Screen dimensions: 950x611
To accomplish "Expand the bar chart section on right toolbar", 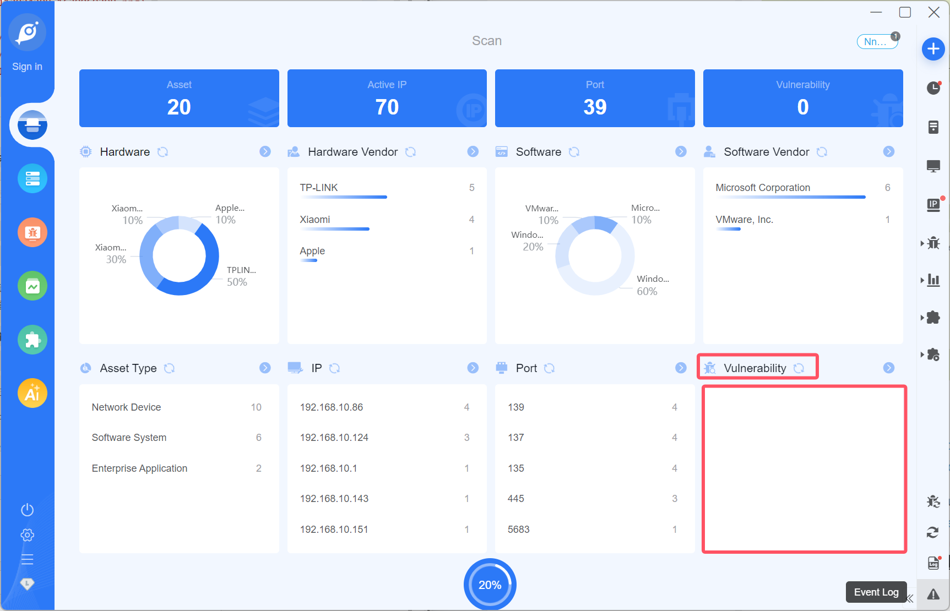I will tap(931, 280).
